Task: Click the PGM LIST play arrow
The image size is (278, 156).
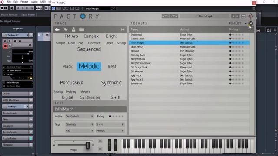Action: (x=245, y=23)
